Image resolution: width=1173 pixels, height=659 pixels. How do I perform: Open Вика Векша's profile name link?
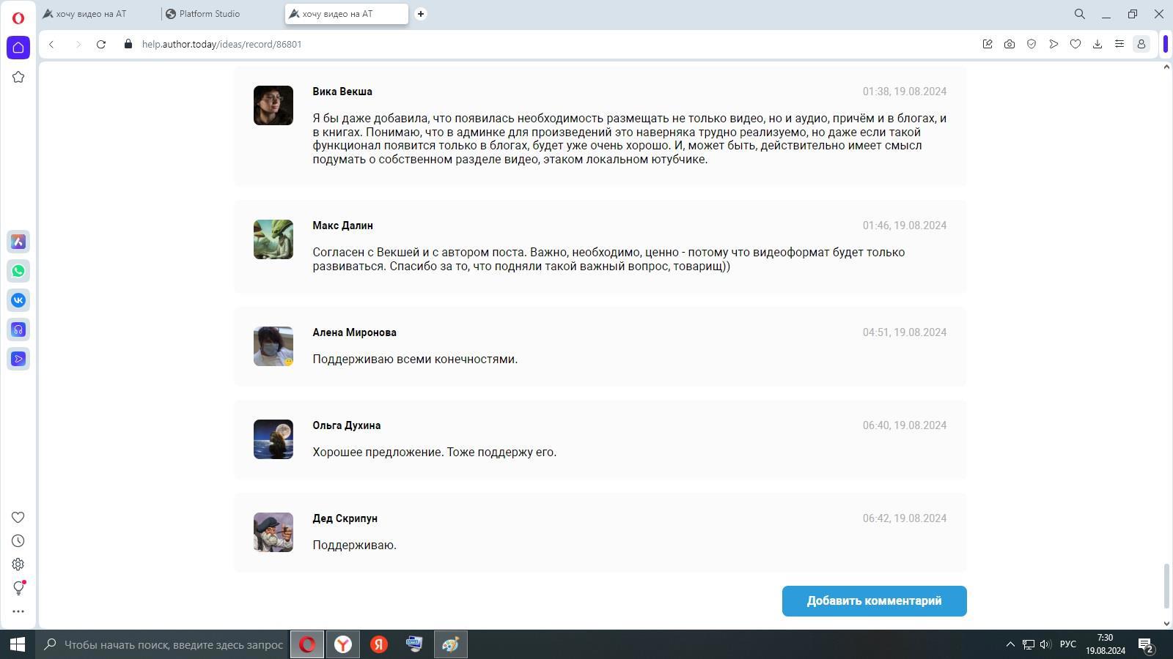pyautogui.click(x=342, y=92)
